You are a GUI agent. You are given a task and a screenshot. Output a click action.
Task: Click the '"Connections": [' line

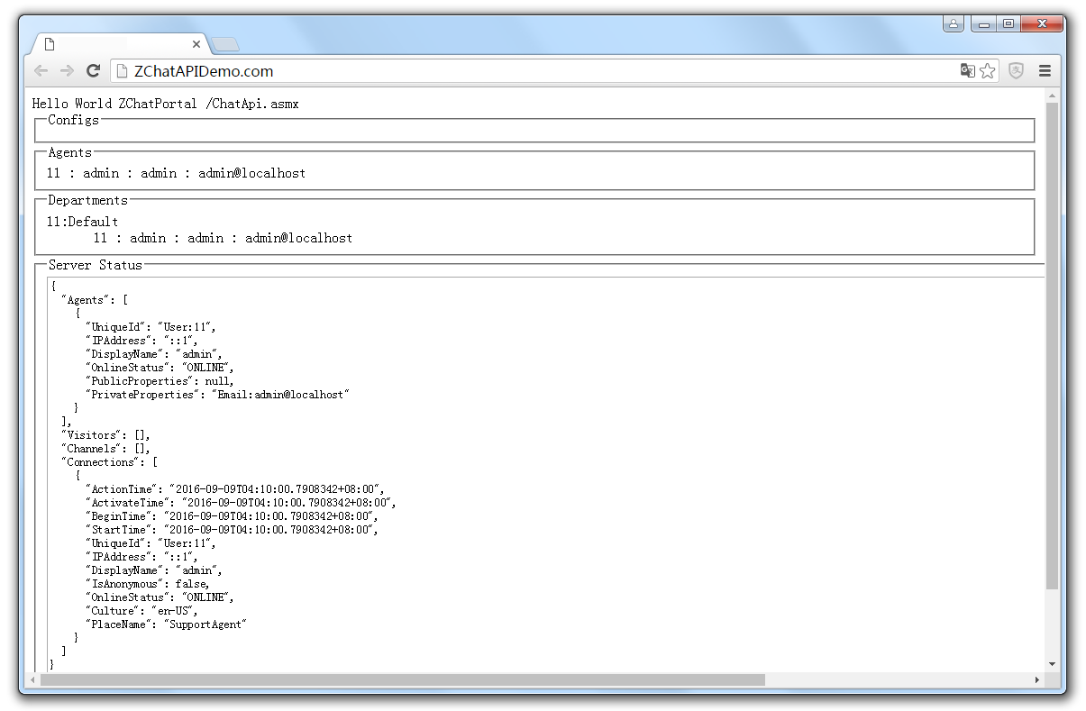point(109,462)
